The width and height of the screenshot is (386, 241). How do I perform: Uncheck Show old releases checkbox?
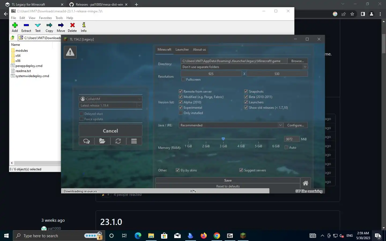(246, 107)
